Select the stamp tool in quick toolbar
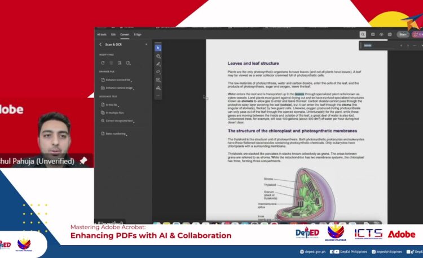Screen dimensions: 423x258 pyautogui.click(x=158, y=88)
